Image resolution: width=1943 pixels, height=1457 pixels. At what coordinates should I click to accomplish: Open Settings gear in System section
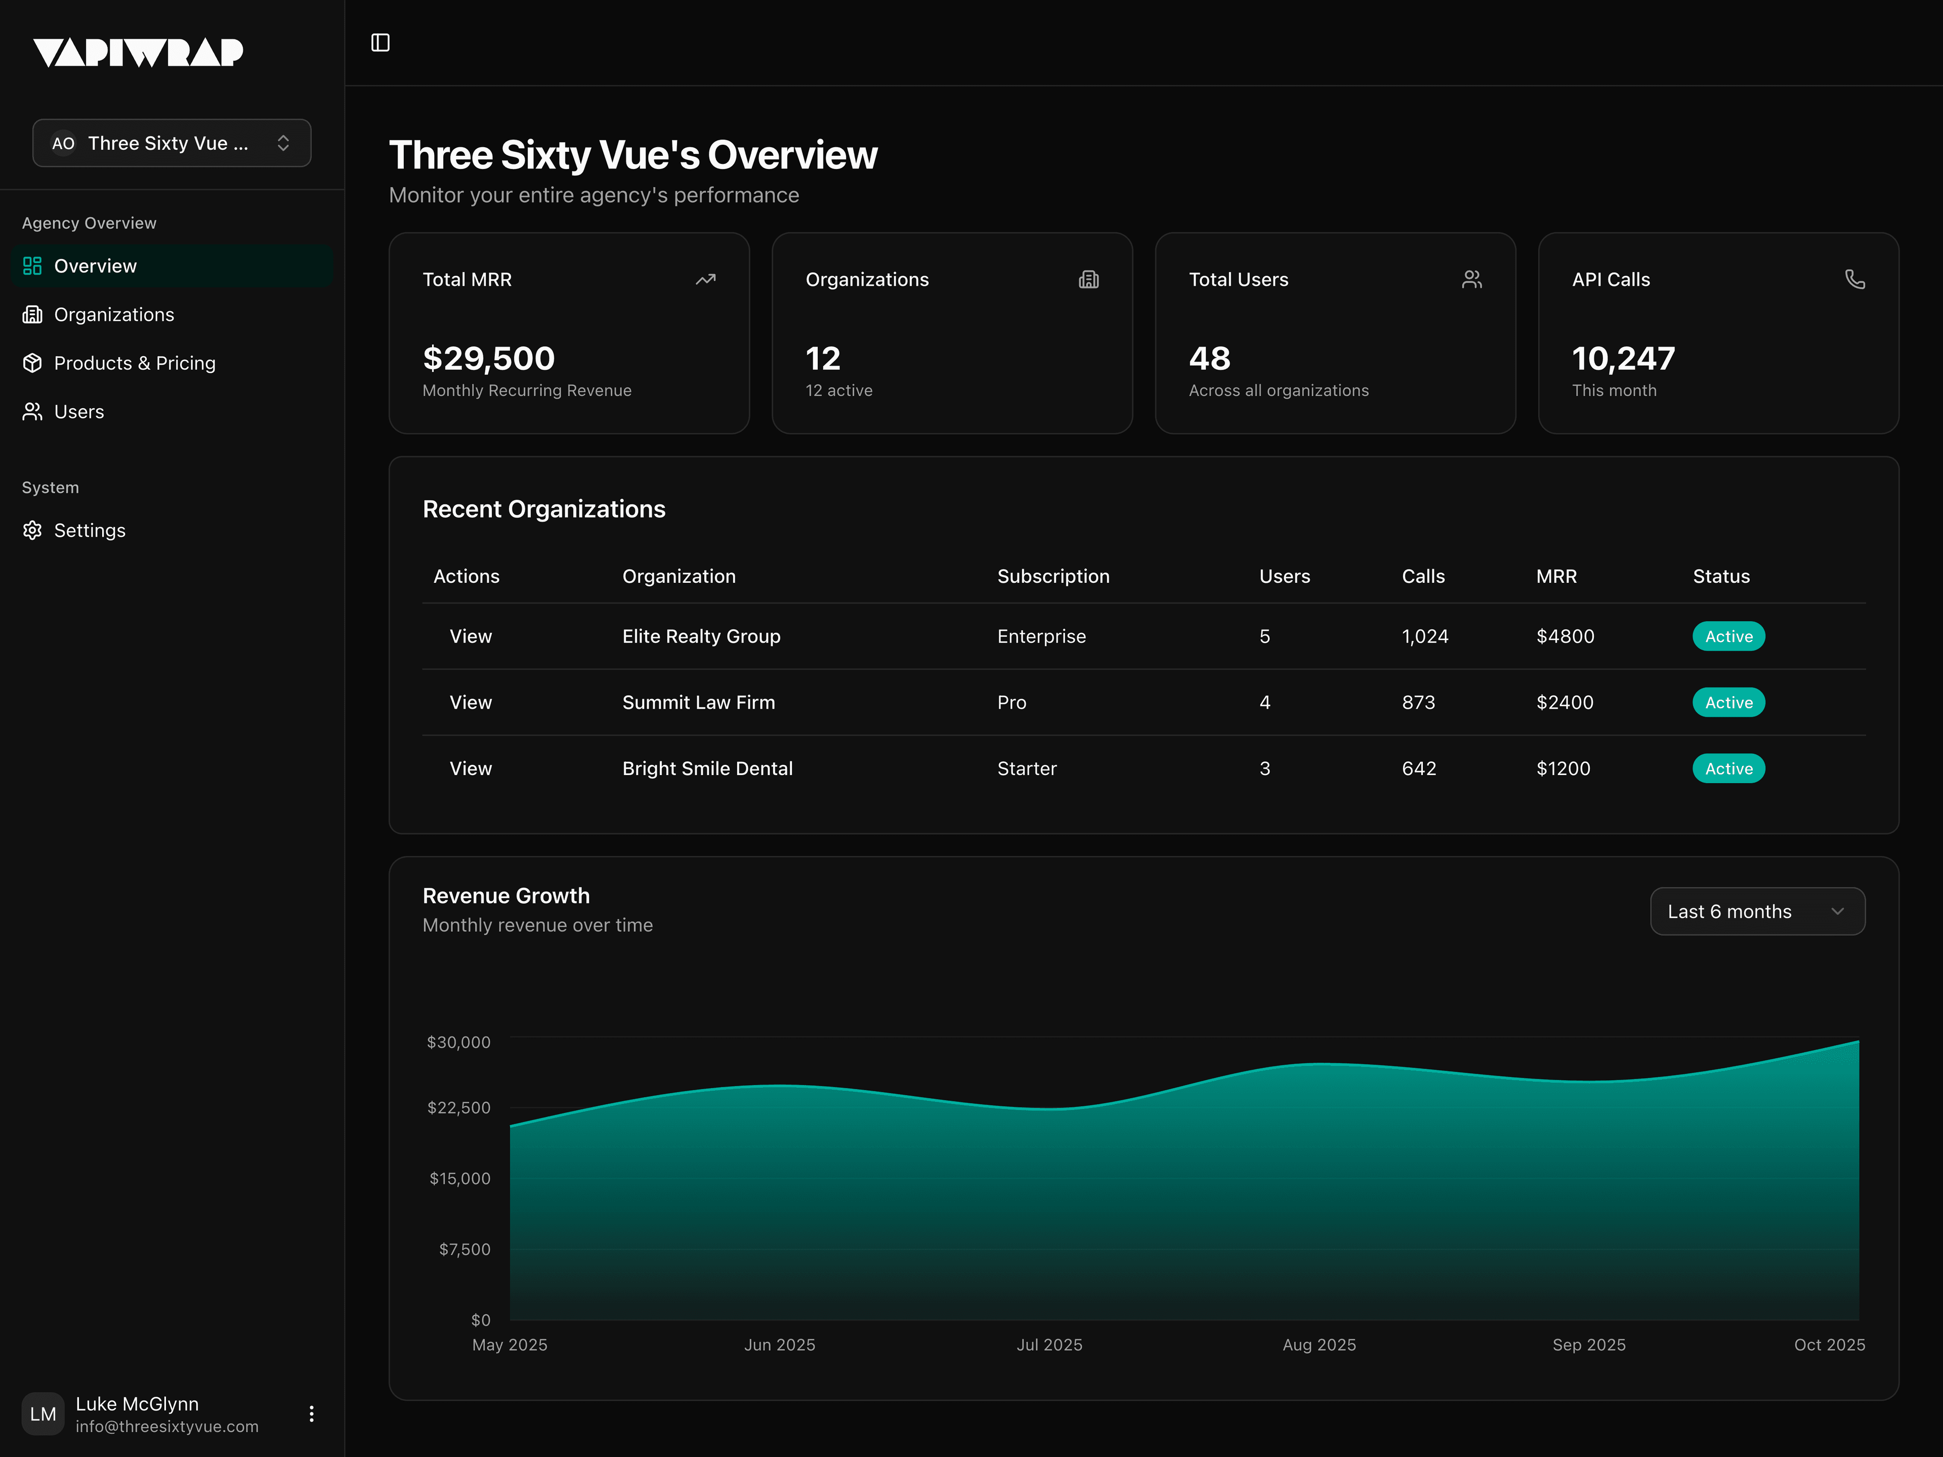[32, 531]
